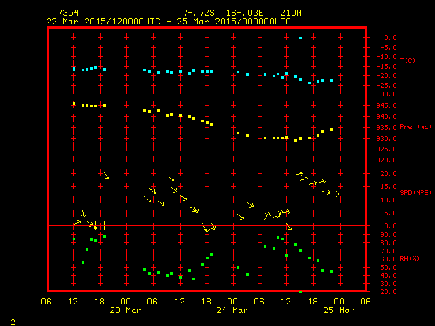Click the date range text starting 22 Mar 2015
The width and height of the screenshot is (435, 326).
point(169,22)
